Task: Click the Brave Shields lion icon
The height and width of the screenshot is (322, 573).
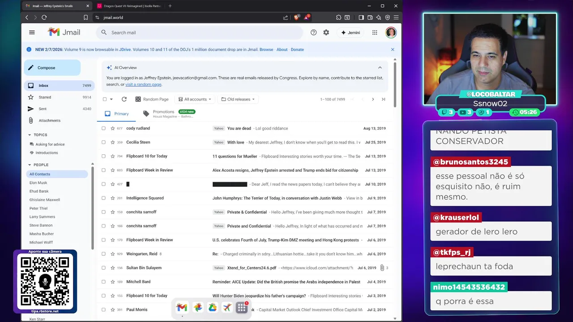Action: [296, 17]
